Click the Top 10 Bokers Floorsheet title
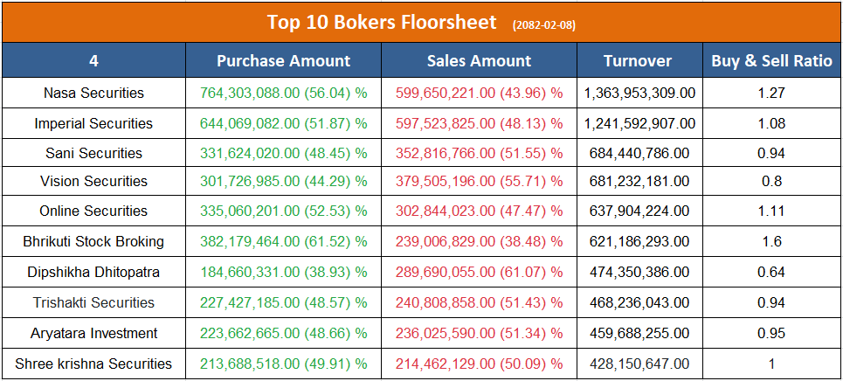 (x=382, y=22)
